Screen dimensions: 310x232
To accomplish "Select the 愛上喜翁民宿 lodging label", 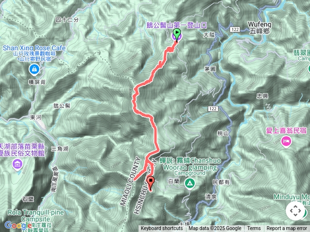I will point(286,130).
